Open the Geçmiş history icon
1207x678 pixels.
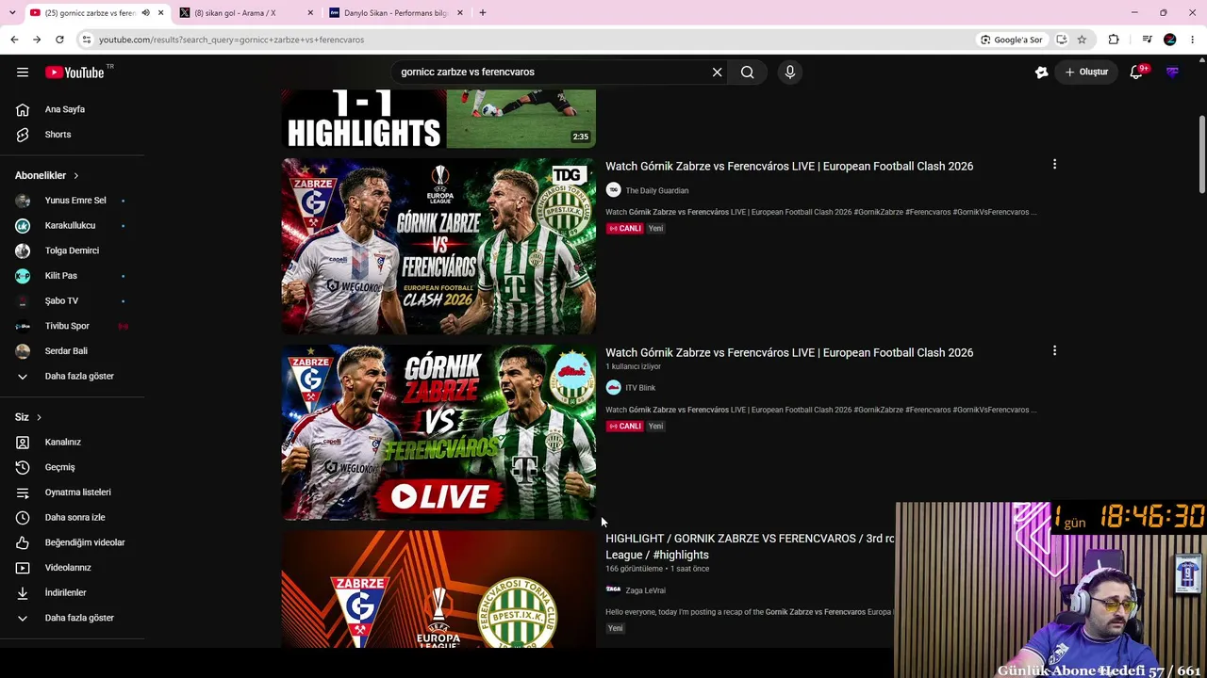coord(23,467)
